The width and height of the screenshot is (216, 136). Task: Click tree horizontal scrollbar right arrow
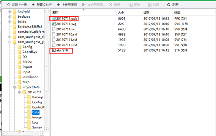[x=42, y=133]
